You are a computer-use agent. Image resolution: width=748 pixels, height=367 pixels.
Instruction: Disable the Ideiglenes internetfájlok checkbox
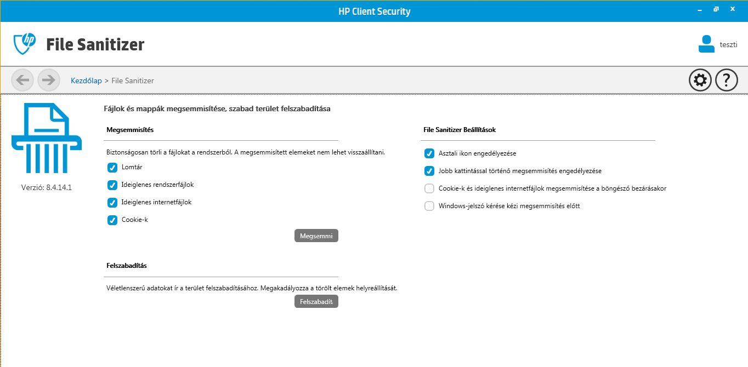pyautogui.click(x=112, y=203)
